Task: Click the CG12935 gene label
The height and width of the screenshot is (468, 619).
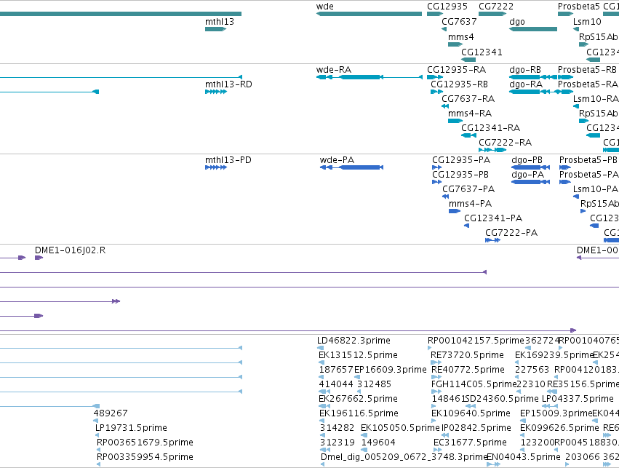Action: pos(447,7)
